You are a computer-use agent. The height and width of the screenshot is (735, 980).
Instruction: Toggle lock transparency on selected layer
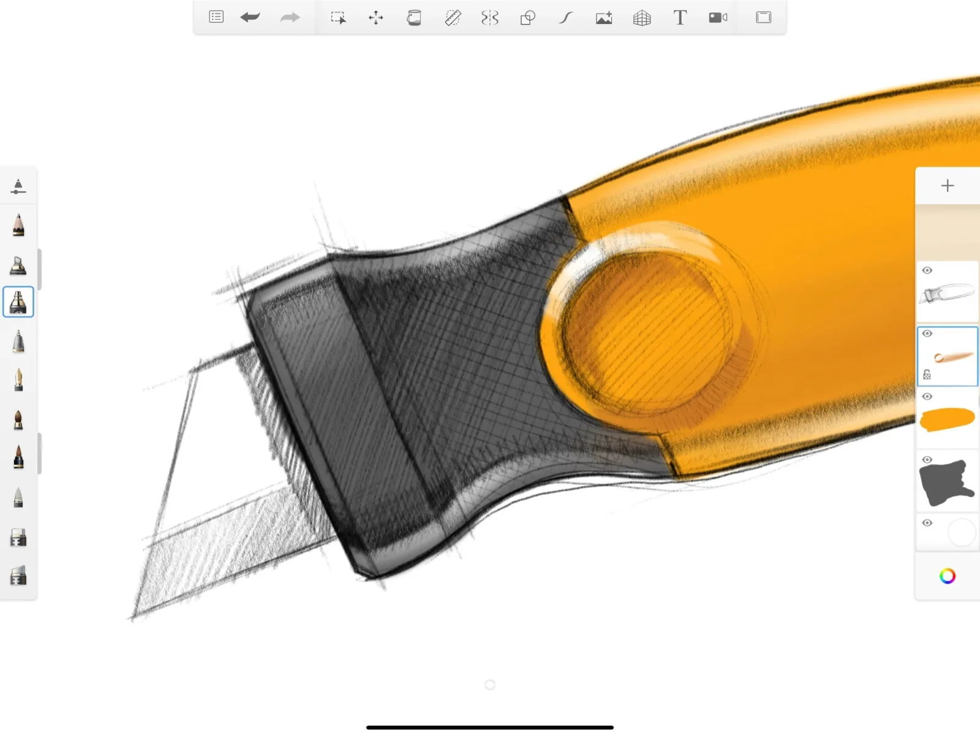[927, 375]
